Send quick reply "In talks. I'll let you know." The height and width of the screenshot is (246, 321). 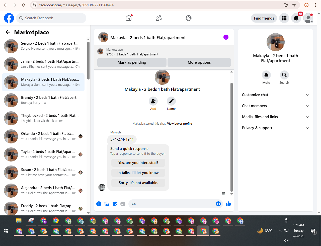point(138,173)
